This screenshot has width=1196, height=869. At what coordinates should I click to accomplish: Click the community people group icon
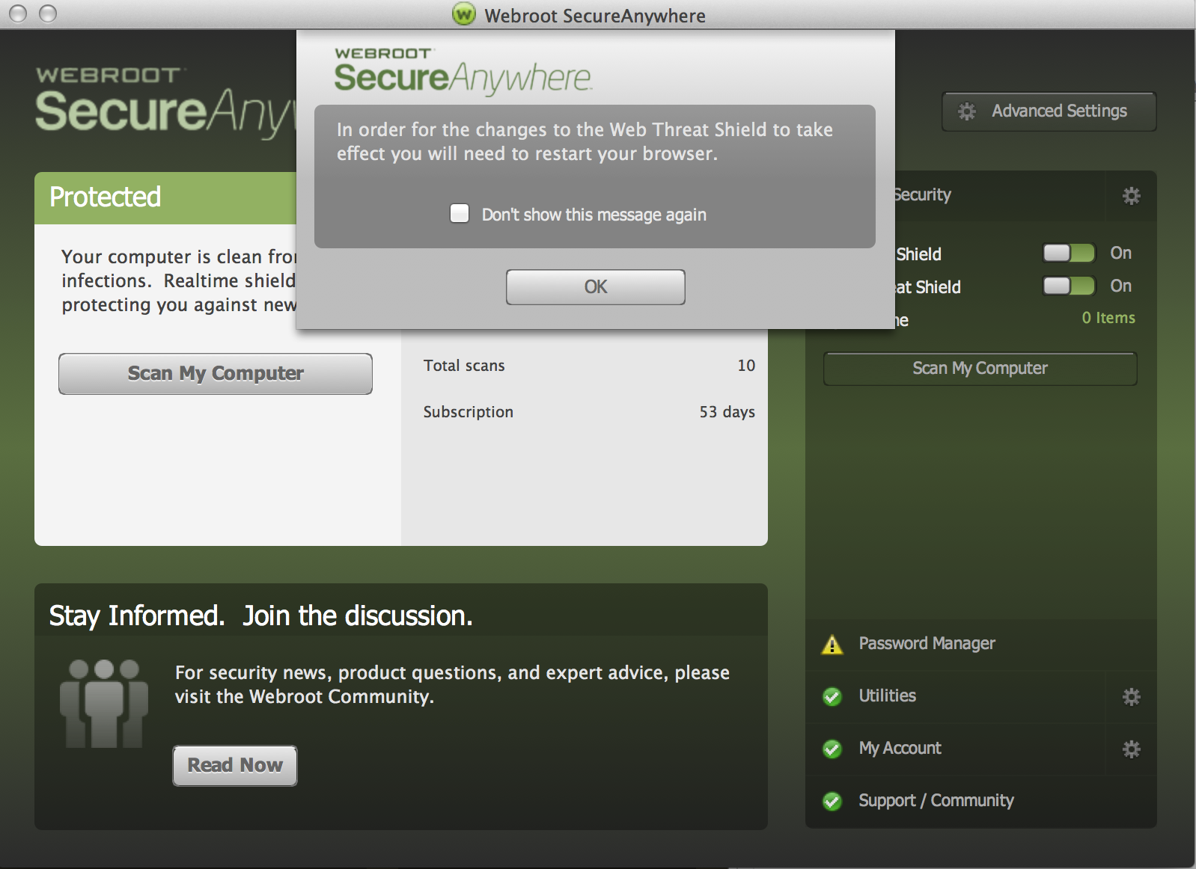coord(104,703)
